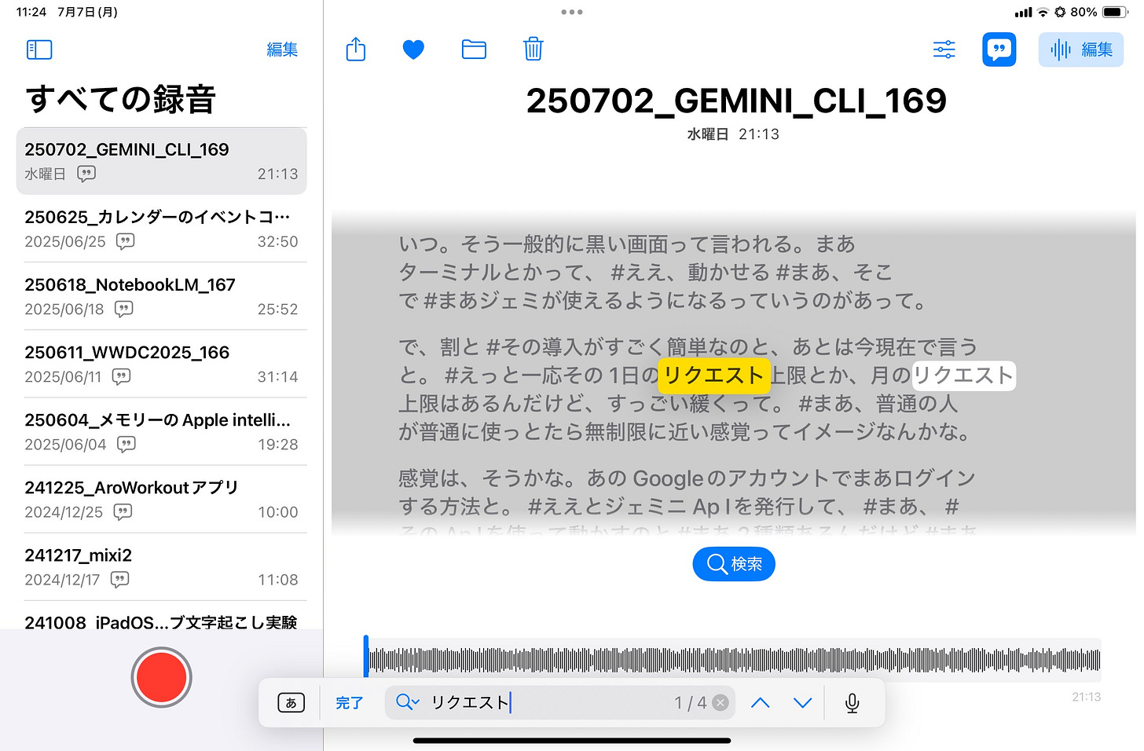
Task: Clear the search field text
Action: point(720,703)
